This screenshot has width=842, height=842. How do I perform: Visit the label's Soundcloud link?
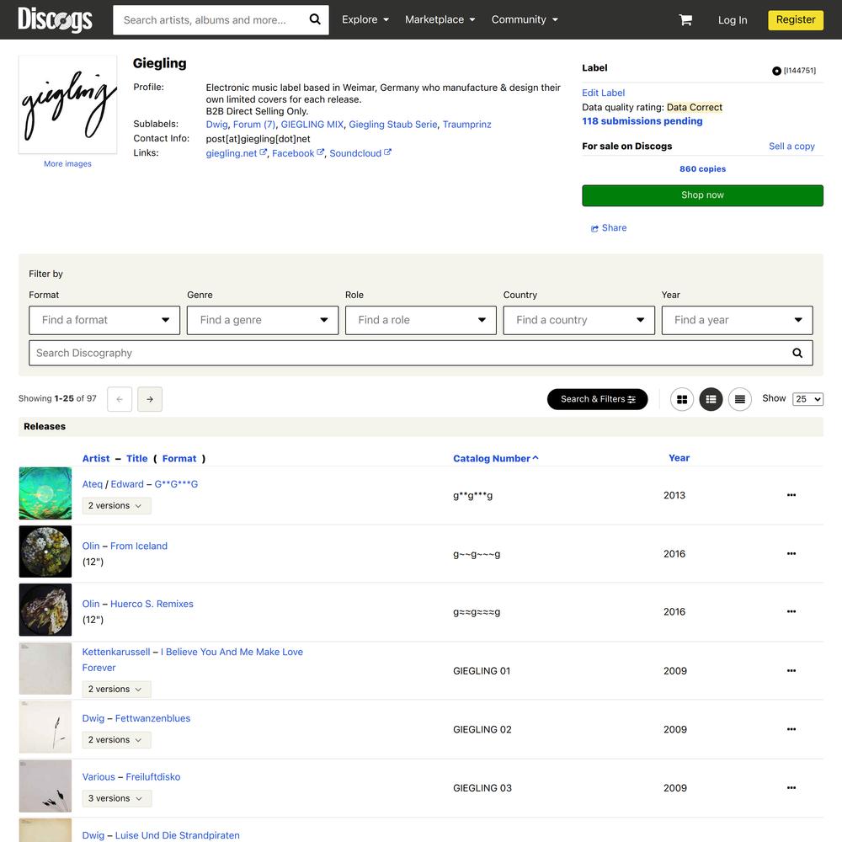360,153
